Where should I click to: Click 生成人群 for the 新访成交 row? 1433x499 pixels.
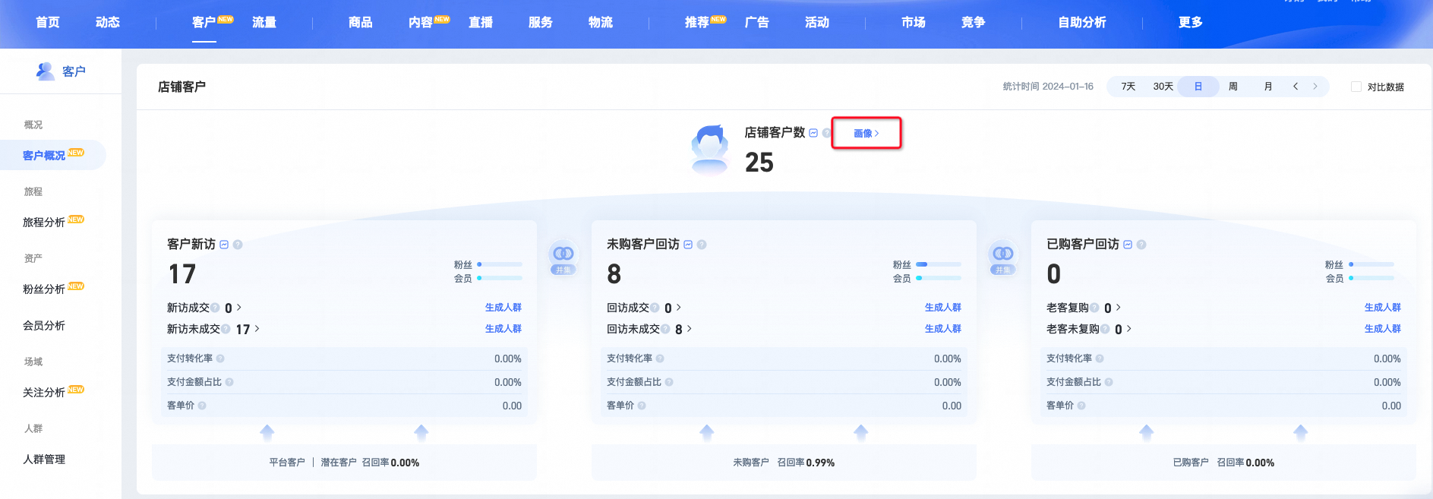pos(503,308)
